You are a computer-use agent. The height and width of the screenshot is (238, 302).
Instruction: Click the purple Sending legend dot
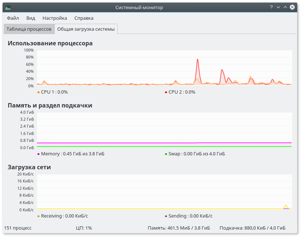click(x=166, y=216)
